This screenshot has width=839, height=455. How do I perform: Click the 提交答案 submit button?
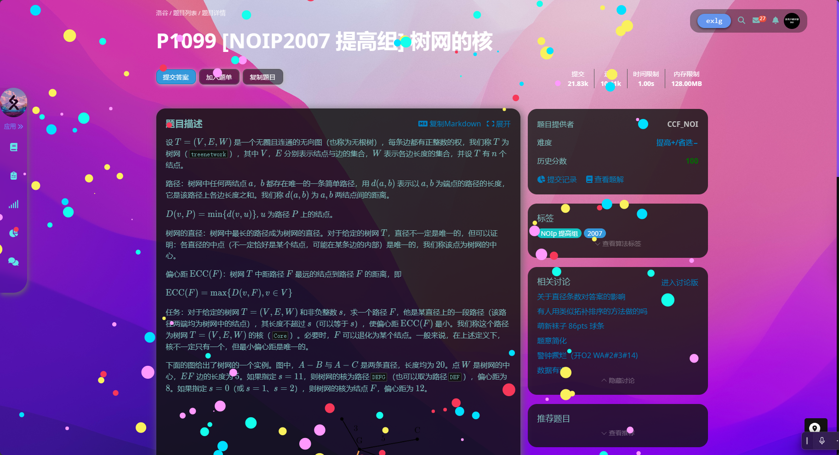(176, 77)
